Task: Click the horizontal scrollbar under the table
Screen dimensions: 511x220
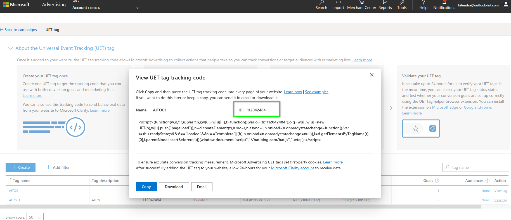Action: point(240,207)
